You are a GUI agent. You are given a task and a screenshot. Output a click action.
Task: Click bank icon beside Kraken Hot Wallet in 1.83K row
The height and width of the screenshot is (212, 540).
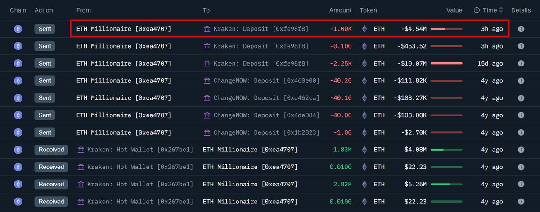coord(81,150)
